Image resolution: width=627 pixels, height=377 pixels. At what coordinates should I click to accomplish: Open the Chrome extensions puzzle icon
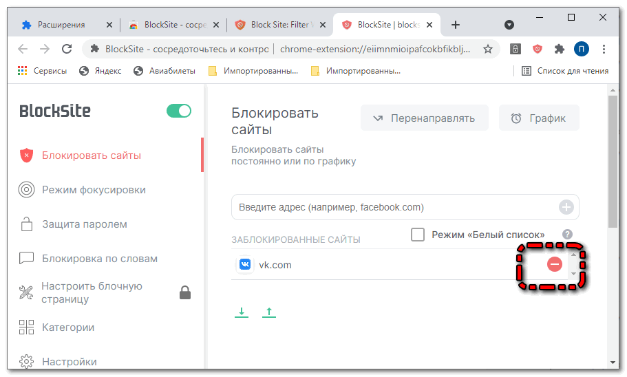point(559,49)
